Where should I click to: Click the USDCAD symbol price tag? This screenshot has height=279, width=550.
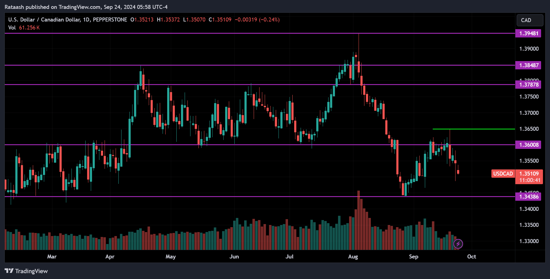click(503, 174)
